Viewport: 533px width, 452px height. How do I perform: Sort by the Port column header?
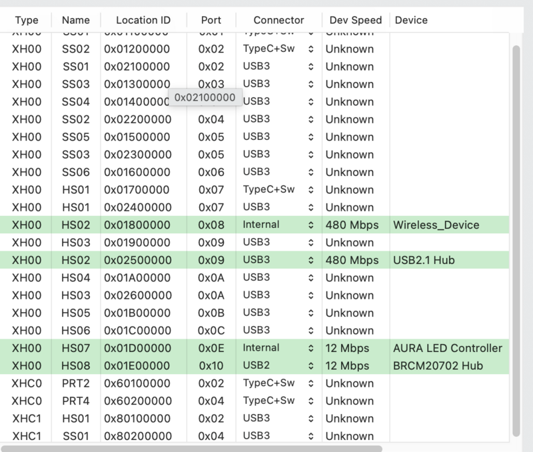211,20
